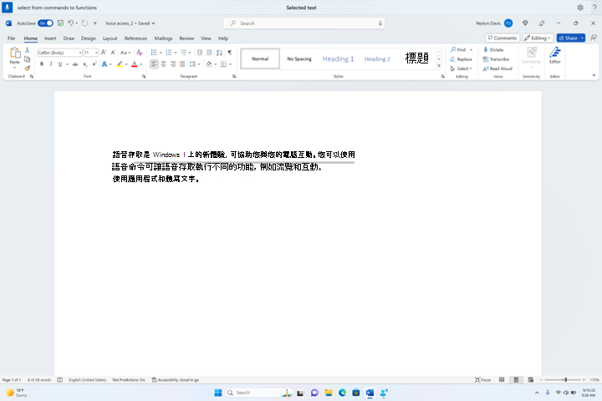Click the Bullets list icon

[154, 53]
